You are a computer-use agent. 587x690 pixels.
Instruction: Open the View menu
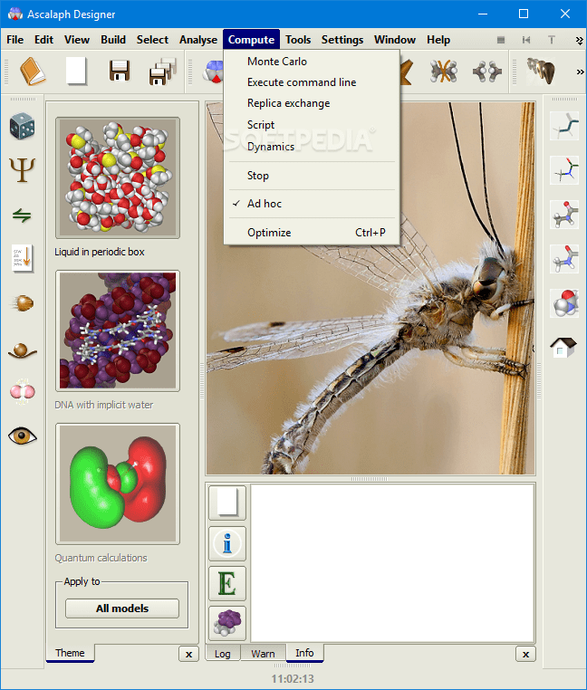(x=77, y=40)
